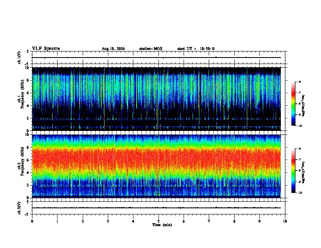This screenshot has width=321, height=248.
Task: Click the "10" label on the time axis
Action: tap(285, 221)
